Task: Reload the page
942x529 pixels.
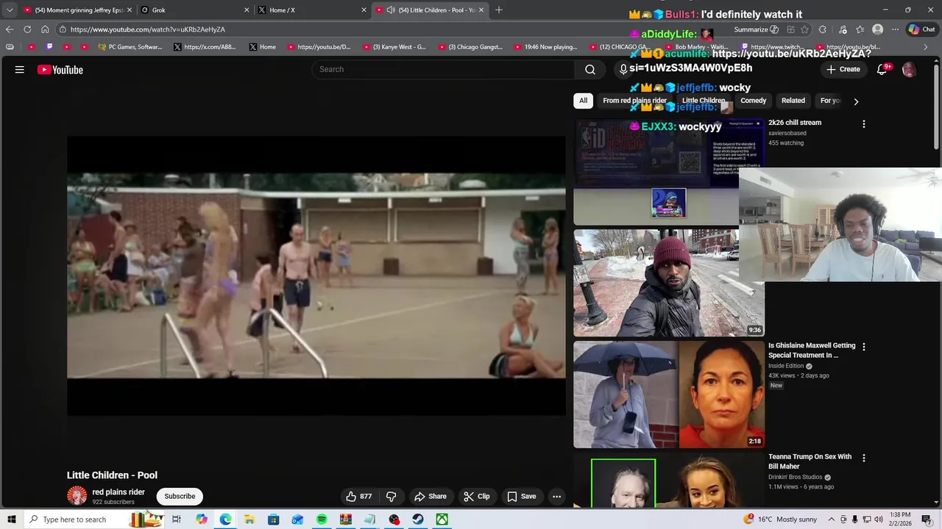Action: click(x=27, y=29)
